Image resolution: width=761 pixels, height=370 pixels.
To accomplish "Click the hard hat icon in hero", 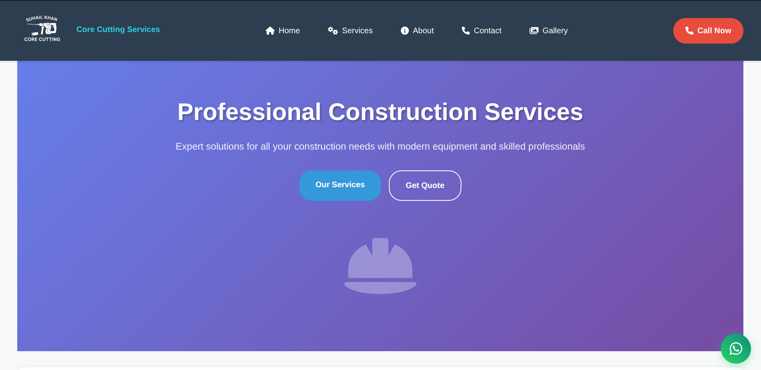I will tap(380, 266).
